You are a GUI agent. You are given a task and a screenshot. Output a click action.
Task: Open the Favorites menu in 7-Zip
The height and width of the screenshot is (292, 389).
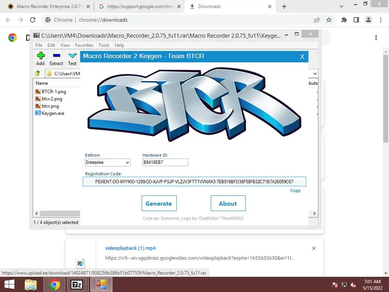point(84,45)
